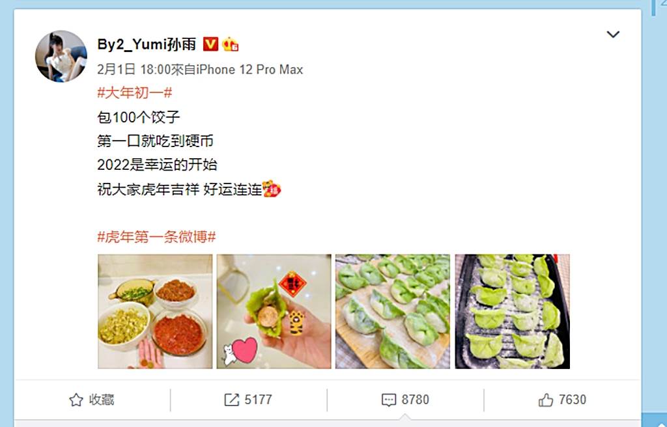Image resolution: width=667 pixels, height=427 pixels.
Task: Click By2_Yumi孙雨 username
Action: (147, 44)
